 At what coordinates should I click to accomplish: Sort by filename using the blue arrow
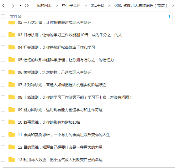[169, 17]
